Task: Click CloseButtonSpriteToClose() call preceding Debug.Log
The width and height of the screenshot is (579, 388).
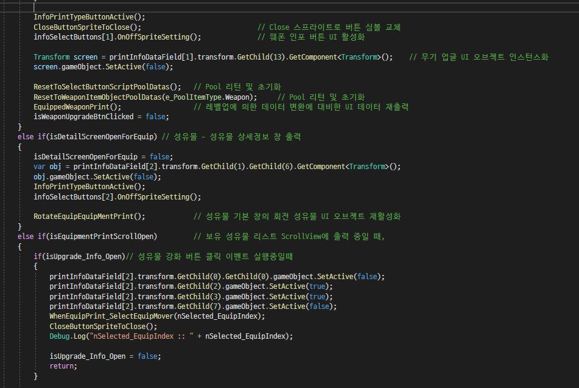Action: pyautogui.click(x=104, y=327)
